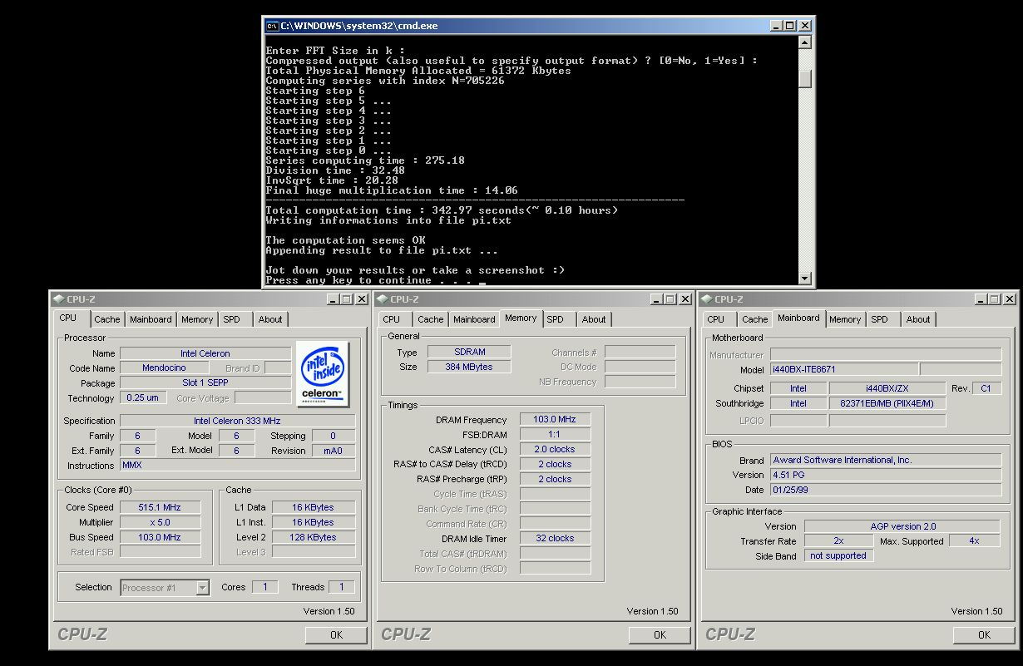This screenshot has width=1023, height=666.
Task: Switch to About tab in middle CPU-Z window
Action: (594, 319)
